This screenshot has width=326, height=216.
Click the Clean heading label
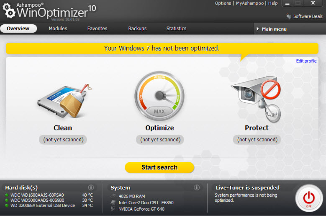(63, 128)
